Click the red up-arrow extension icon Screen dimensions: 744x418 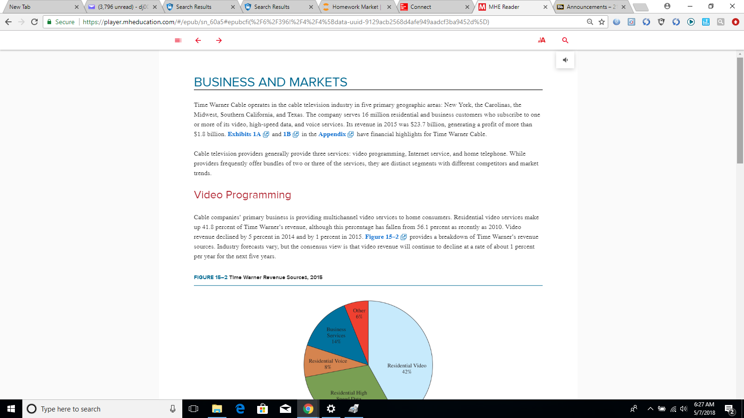pyautogui.click(x=736, y=22)
